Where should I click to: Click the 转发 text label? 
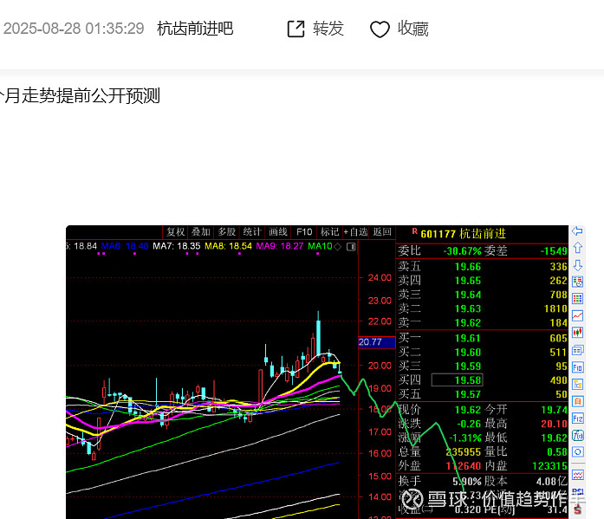tap(328, 29)
